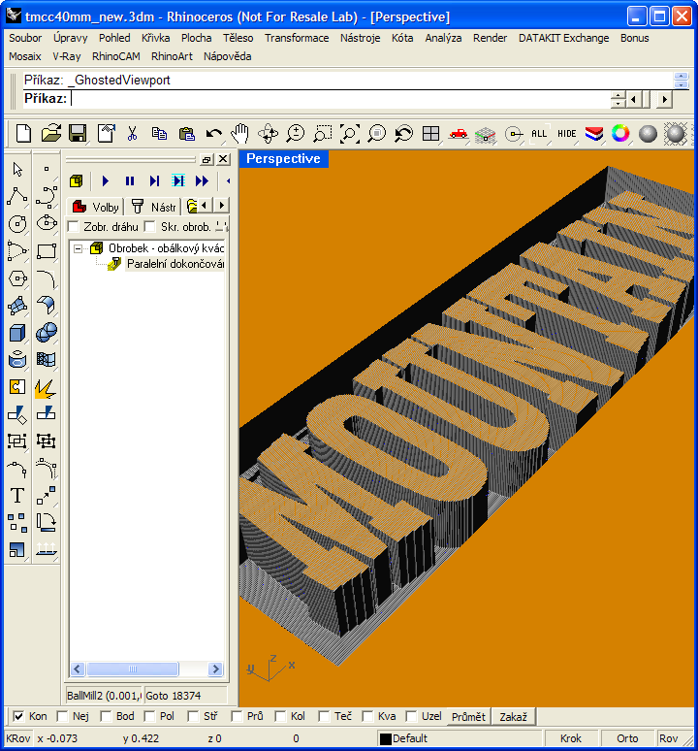The image size is (698, 751).
Task: Open the RhinoCAM menu
Action: (115, 56)
